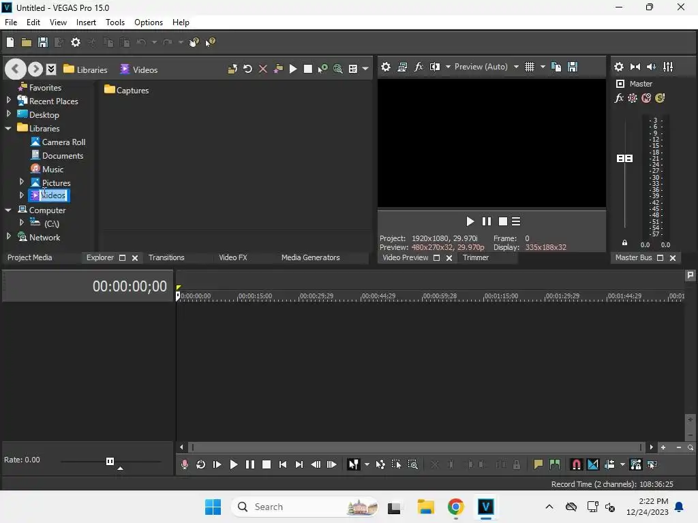This screenshot has width=698, height=523.
Task: Open Project Properties gear in main toolbar
Action: [x=76, y=42]
